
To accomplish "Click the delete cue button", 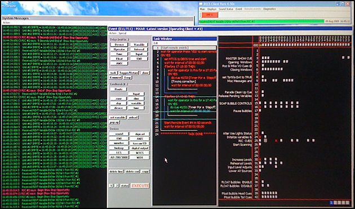I will point(132,172).
